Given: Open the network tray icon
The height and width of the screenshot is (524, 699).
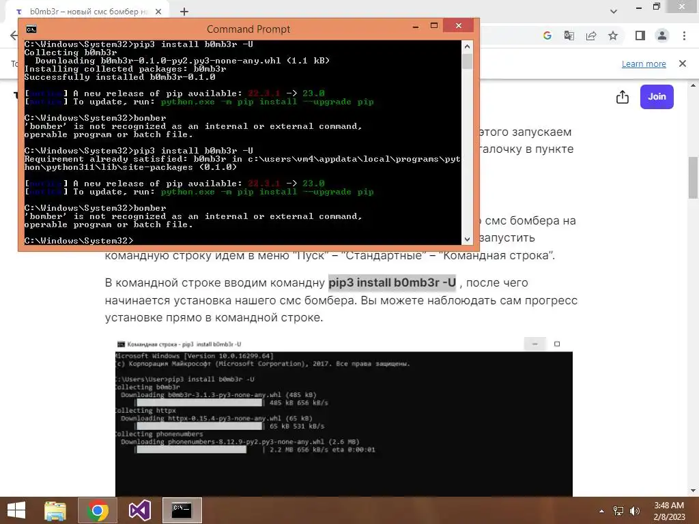Looking at the screenshot, I should tap(618, 511).
